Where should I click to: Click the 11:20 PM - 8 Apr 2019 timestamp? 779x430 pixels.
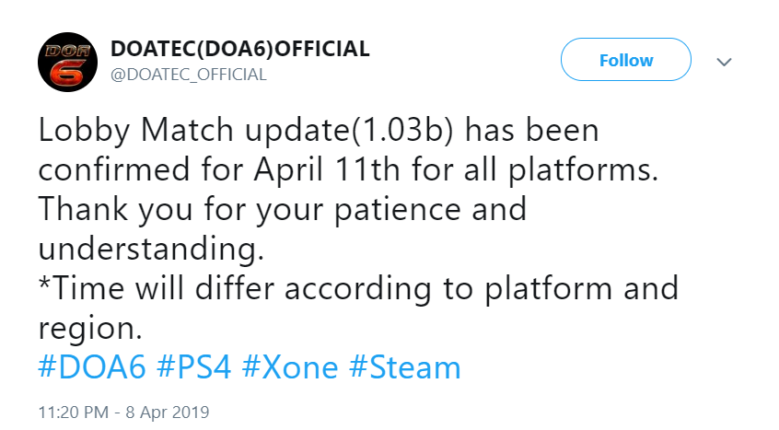coord(124,411)
